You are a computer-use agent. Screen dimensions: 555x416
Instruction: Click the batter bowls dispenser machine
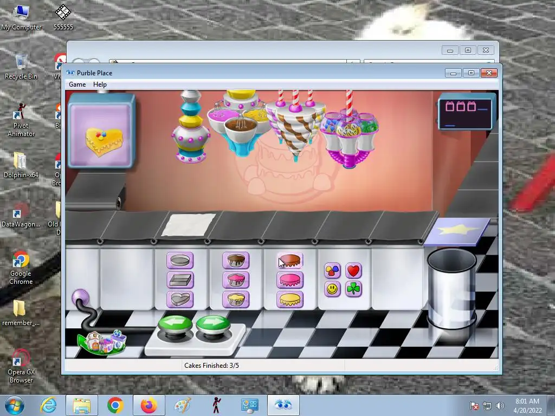[241, 122]
